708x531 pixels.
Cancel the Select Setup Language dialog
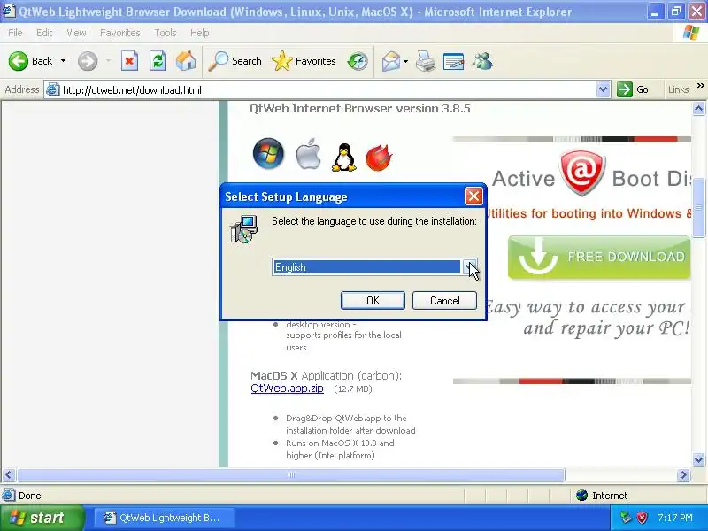[x=445, y=300]
